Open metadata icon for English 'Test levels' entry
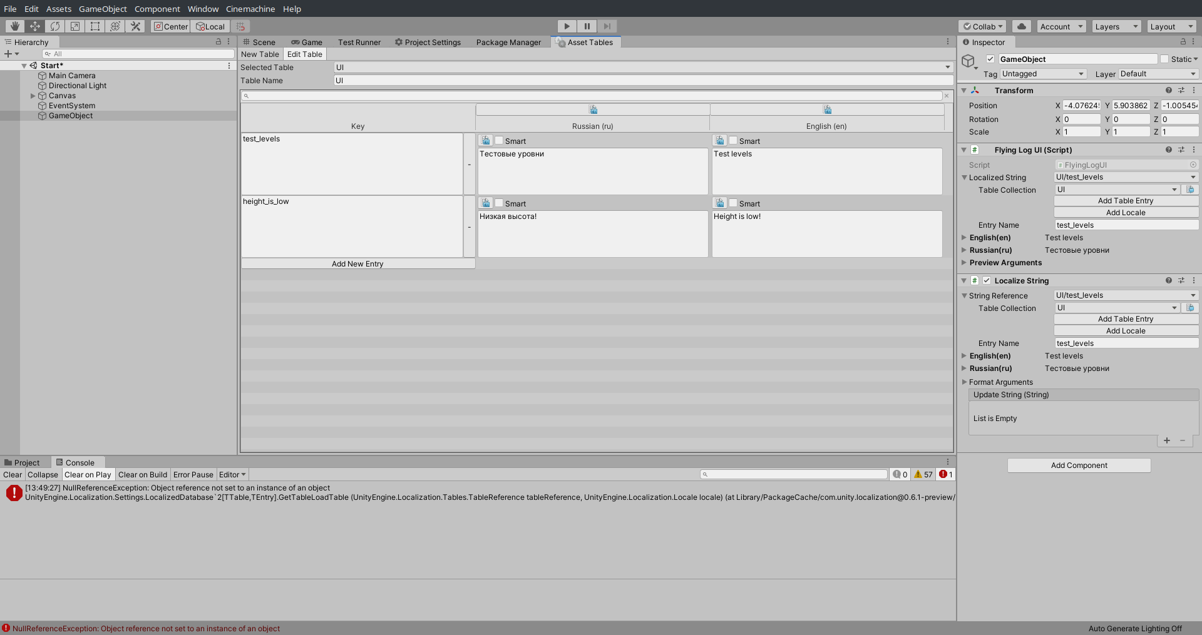 click(720, 141)
